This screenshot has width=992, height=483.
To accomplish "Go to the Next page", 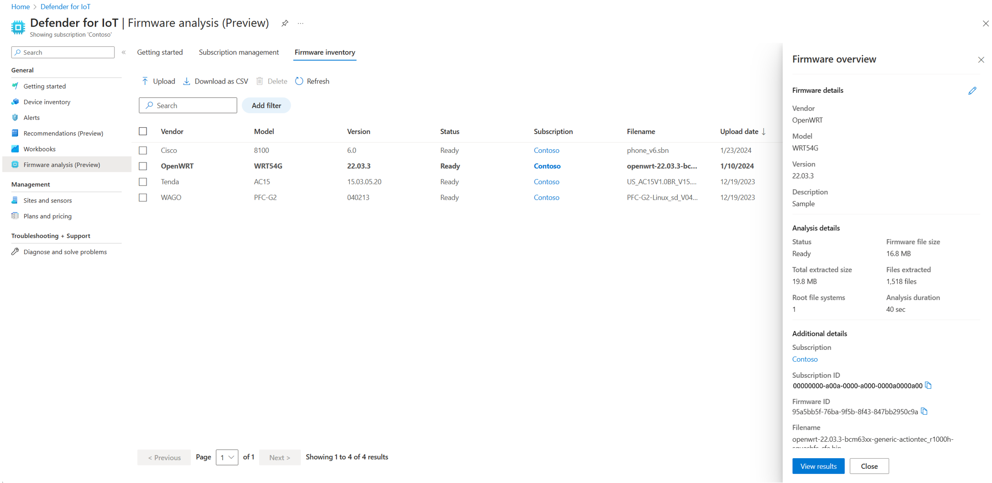I will (280, 457).
